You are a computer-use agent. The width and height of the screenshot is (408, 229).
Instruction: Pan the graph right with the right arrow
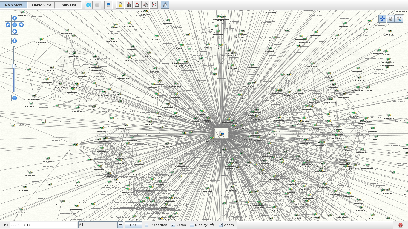tap(21, 25)
